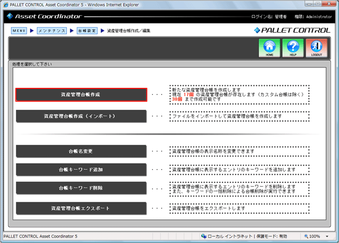Click PALLET CONTROL Asset Coordinator 5 status text
The image size is (339, 243).
(x=41, y=236)
